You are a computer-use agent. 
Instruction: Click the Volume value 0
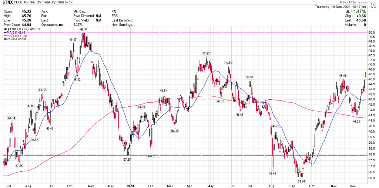tap(365, 25)
